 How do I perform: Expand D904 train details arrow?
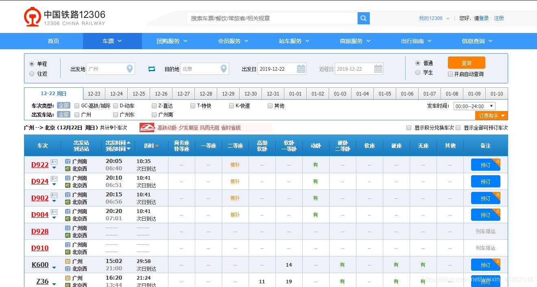coord(54,217)
